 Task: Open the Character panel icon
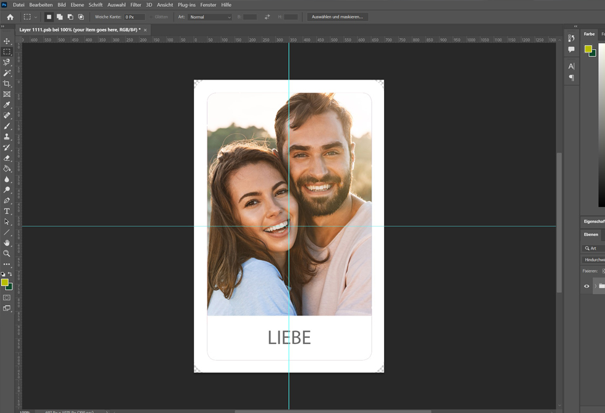[x=572, y=67]
